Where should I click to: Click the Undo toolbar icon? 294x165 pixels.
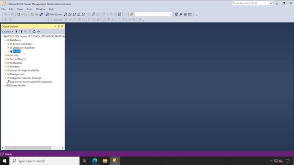[x=104, y=14]
